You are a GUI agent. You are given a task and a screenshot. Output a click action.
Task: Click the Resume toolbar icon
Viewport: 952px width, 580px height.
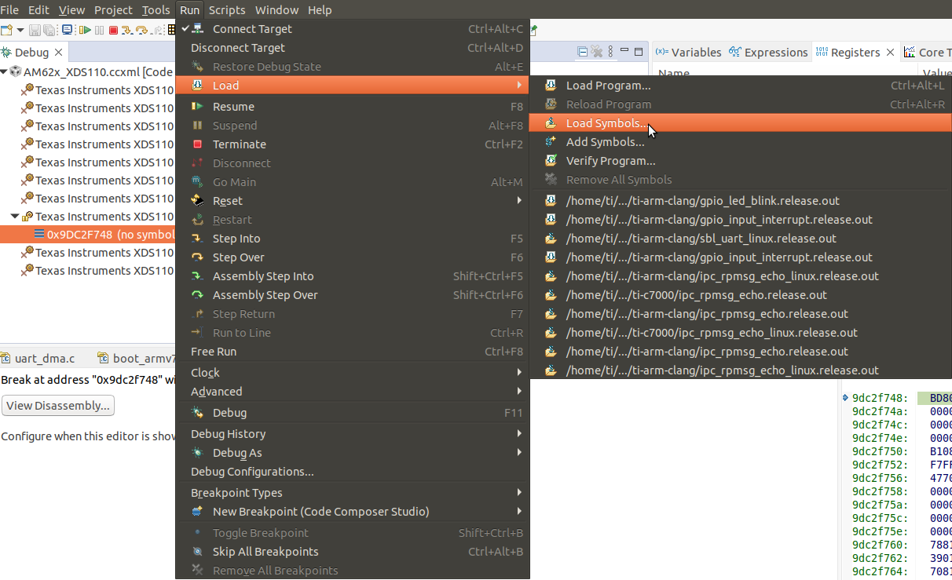(x=85, y=31)
